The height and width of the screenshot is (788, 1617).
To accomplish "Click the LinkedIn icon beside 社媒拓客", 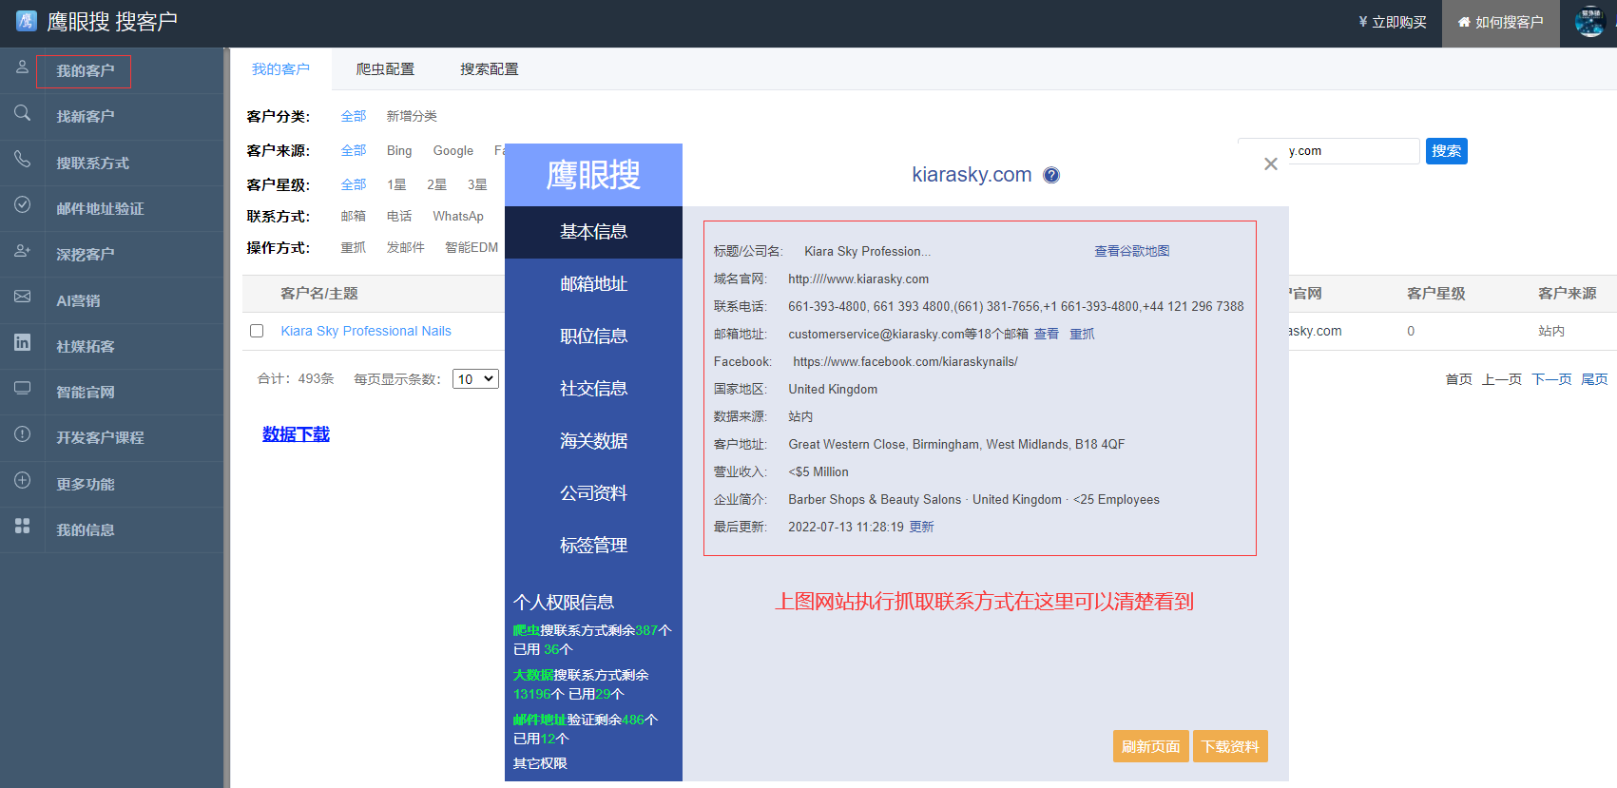I will pyautogui.click(x=22, y=343).
